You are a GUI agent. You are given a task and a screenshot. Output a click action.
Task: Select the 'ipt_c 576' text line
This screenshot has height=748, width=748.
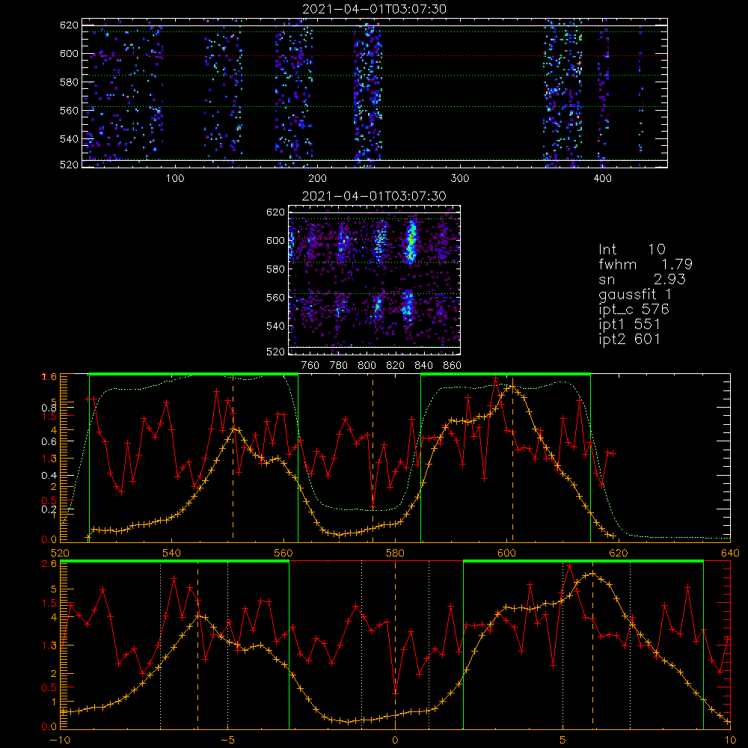pyautogui.click(x=634, y=310)
